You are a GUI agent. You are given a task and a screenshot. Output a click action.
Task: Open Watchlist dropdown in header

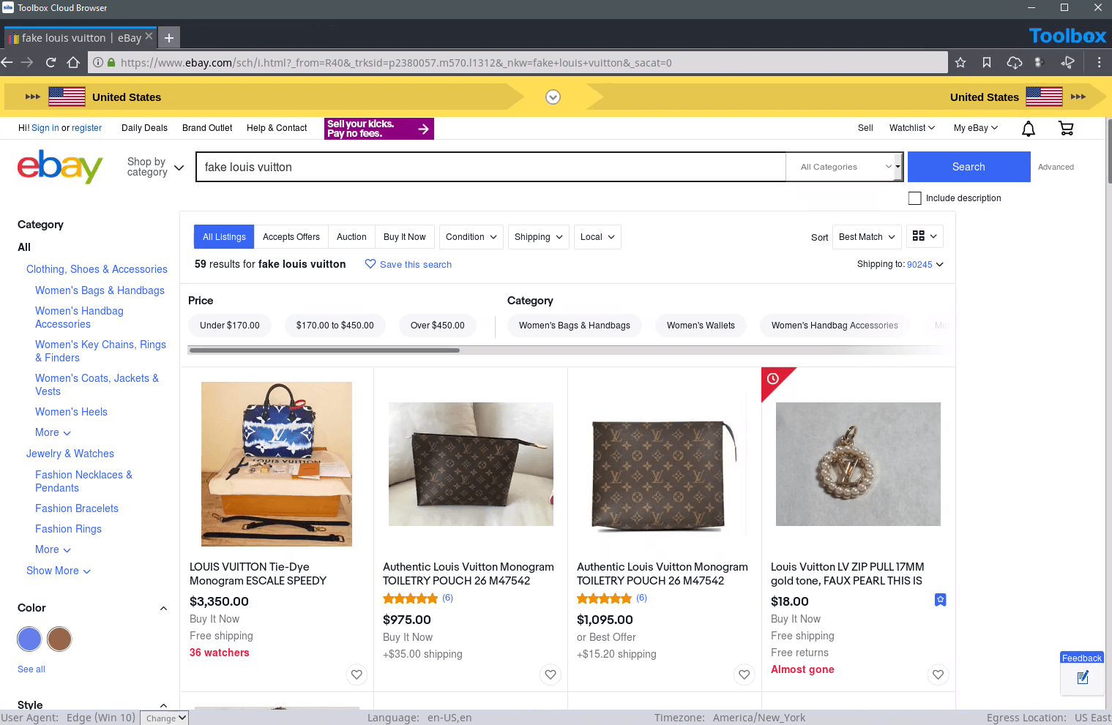pyautogui.click(x=912, y=128)
